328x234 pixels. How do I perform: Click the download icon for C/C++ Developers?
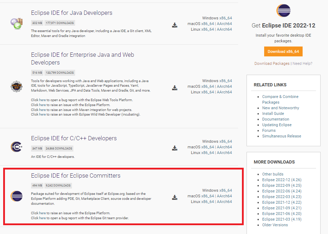pyautogui.click(x=175, y=148)
